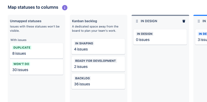Grab the IN DESIGN column drag handle
The width and height of the screenshot is (207, 102).
tap(137, 21)
